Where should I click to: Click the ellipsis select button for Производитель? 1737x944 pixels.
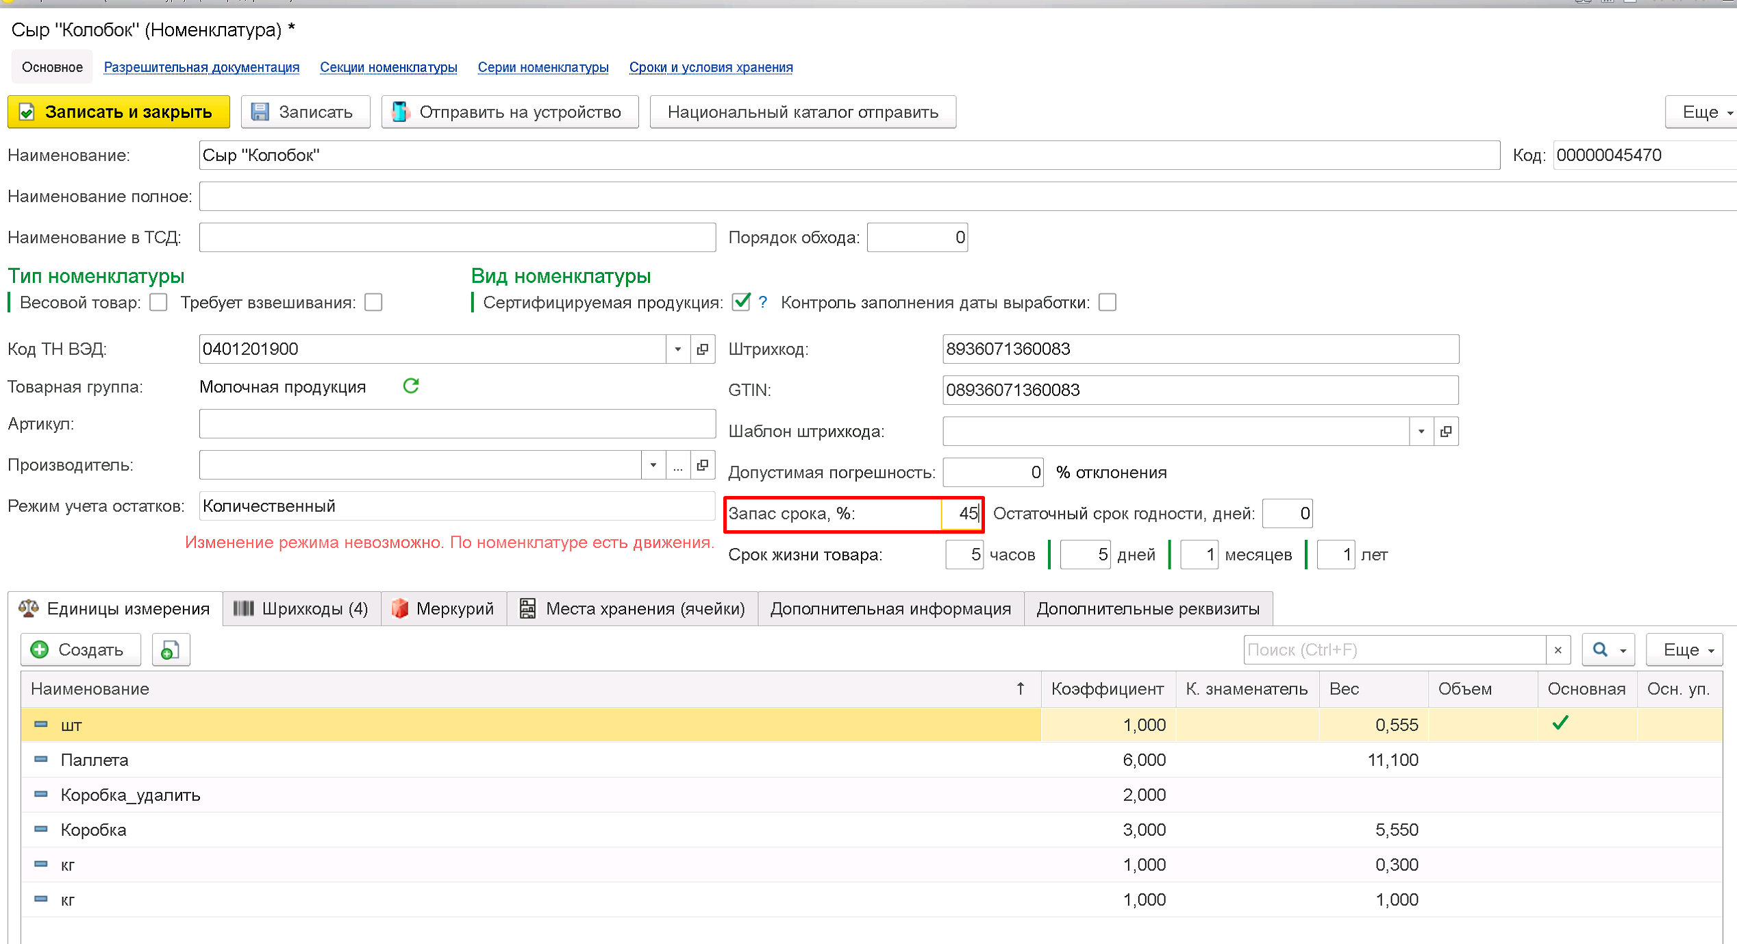pos(677,465)
